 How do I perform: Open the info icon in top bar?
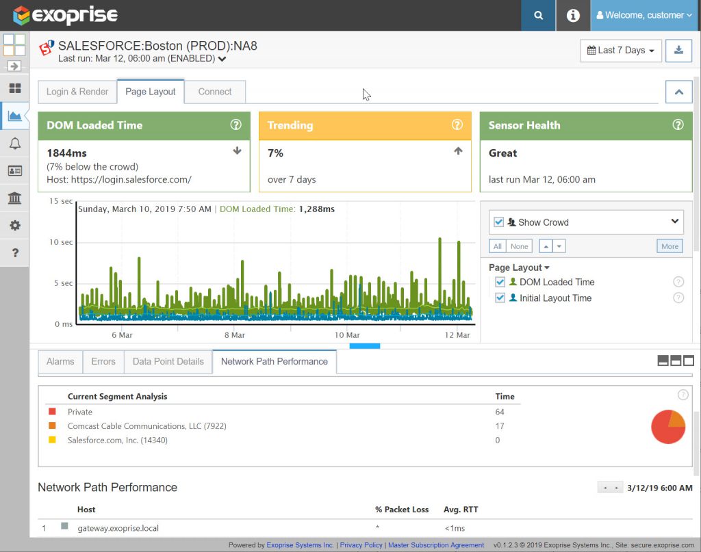click(573, 15)
